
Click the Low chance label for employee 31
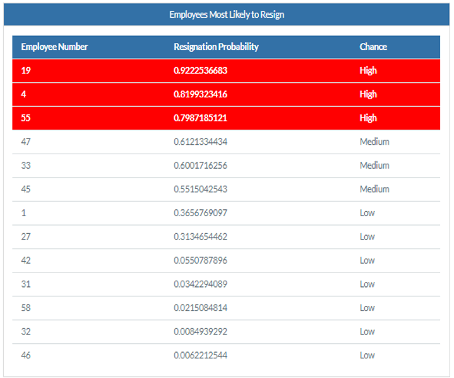[x=367, y=284]
